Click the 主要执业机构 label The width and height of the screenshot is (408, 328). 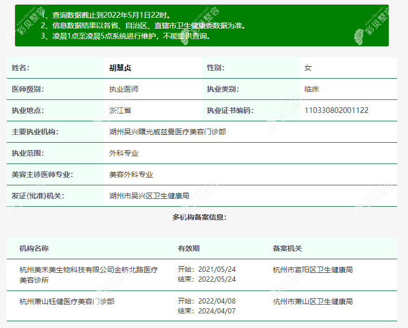click(35, 132)
